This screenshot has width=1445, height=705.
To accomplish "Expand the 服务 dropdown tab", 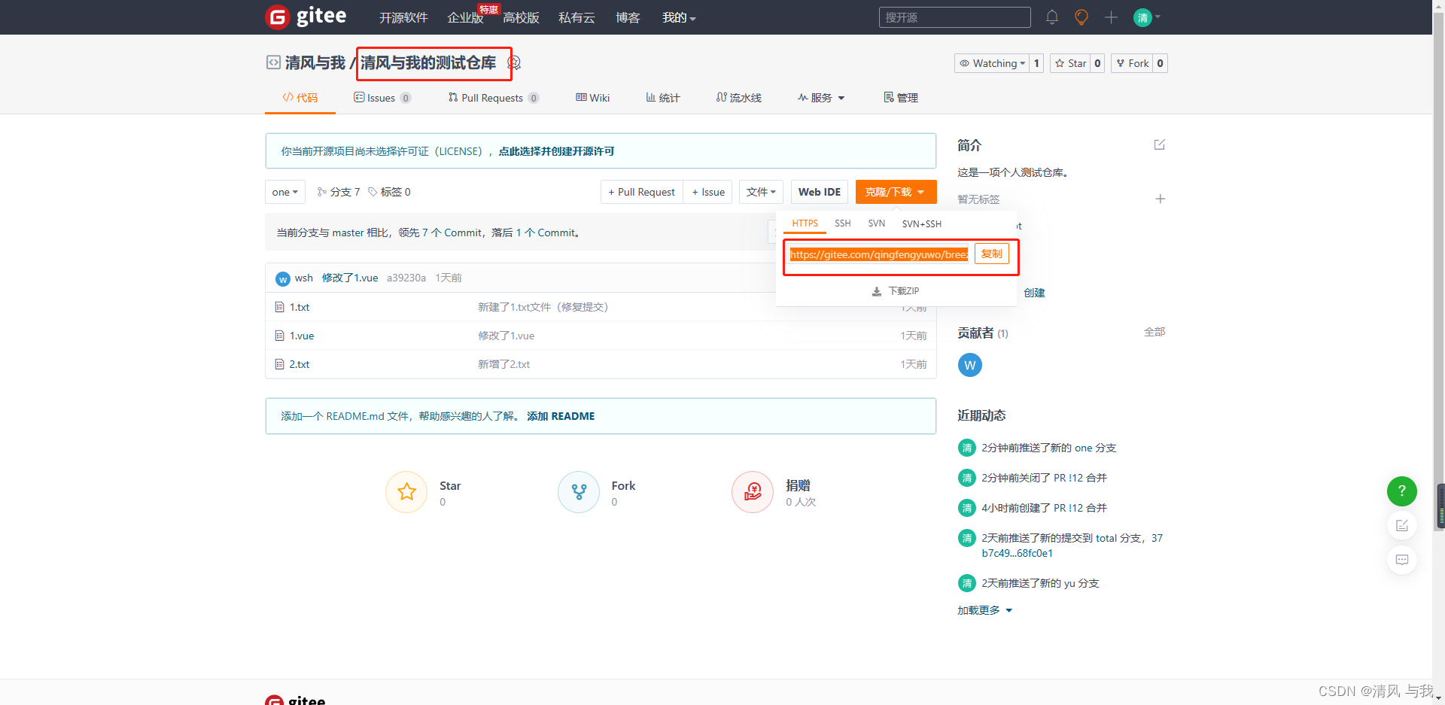I will pos(821,98).
